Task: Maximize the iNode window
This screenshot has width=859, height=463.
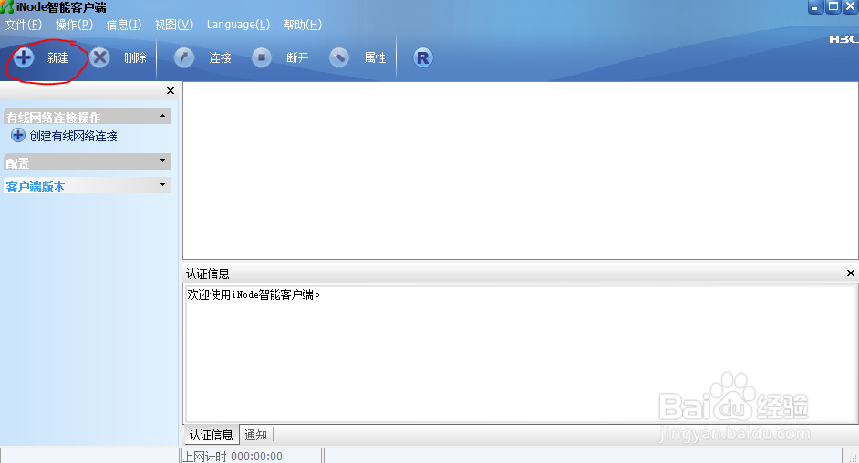Action: 833,6
